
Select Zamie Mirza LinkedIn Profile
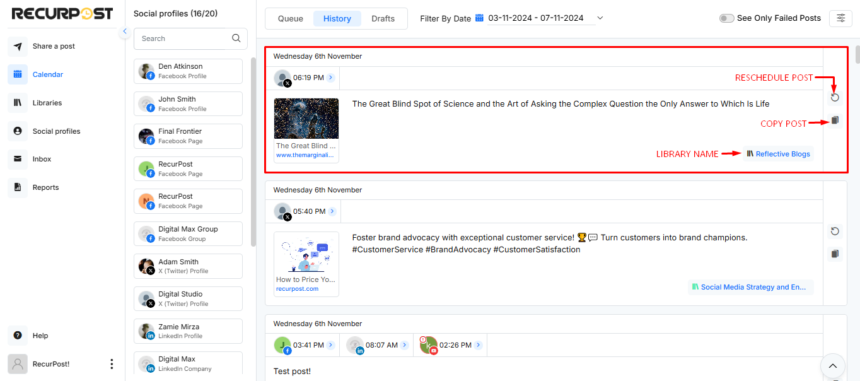coord(188,331)
